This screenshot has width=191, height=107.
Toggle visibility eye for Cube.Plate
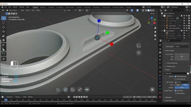187,26
